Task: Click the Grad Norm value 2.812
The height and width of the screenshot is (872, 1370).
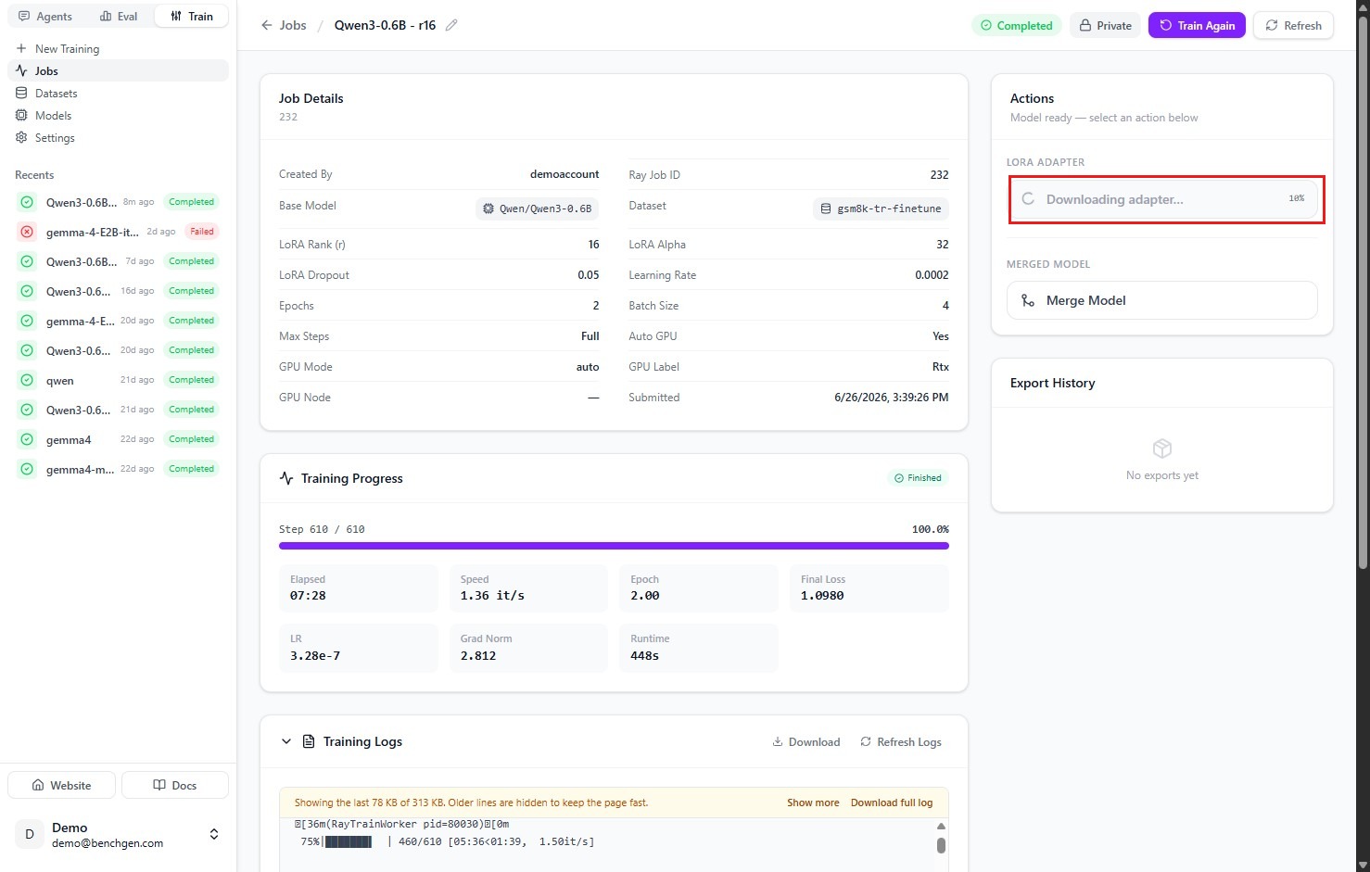Action: tap(478, 656)
